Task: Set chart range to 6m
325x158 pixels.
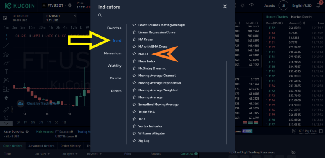Action: (33, 122)
